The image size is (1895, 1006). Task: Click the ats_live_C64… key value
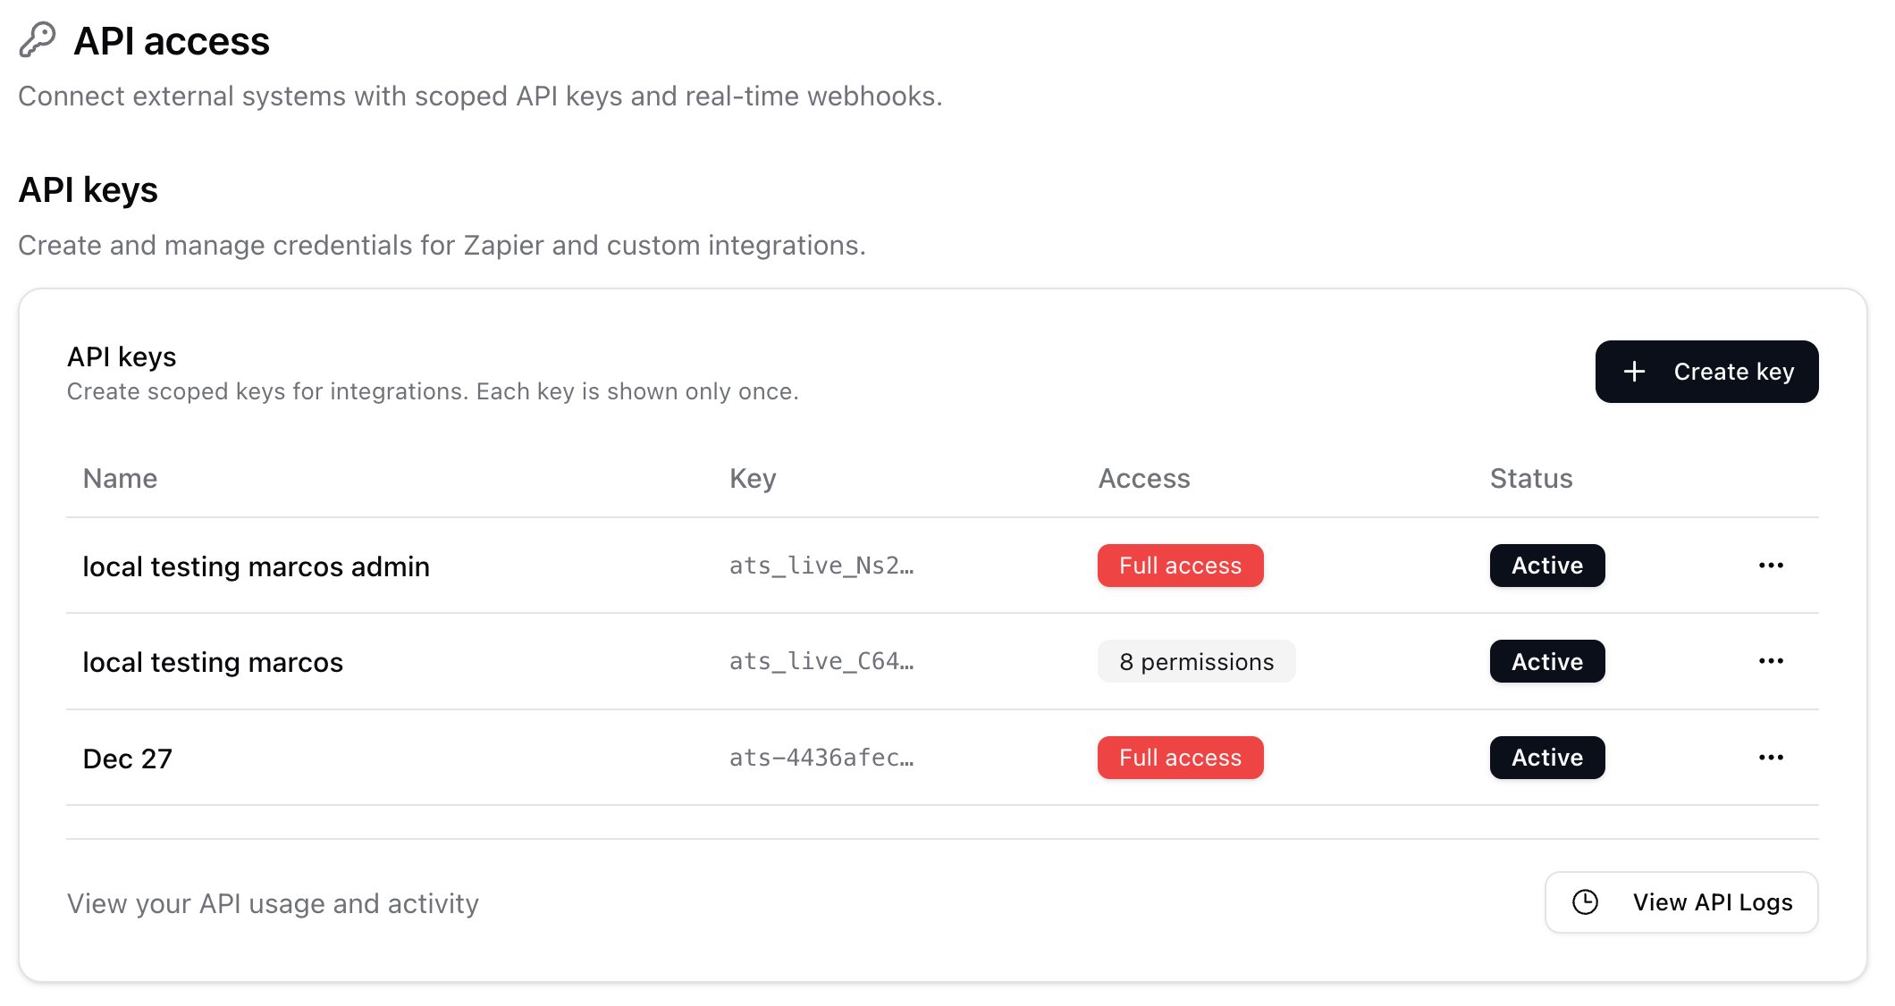[821, 661]
